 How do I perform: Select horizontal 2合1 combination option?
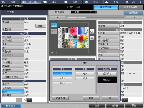click(x=62, y=73)
